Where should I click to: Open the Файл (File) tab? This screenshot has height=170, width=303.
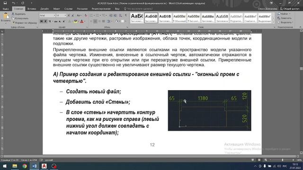[x=6, y=8]
